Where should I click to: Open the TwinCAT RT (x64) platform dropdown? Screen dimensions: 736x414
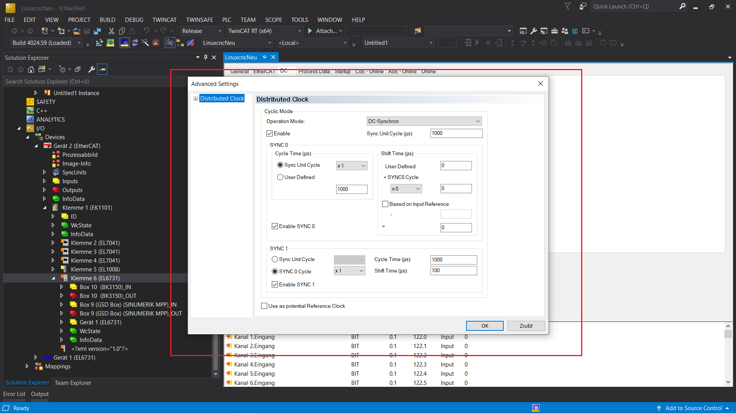pyautogui.click(x=264, y=31)
